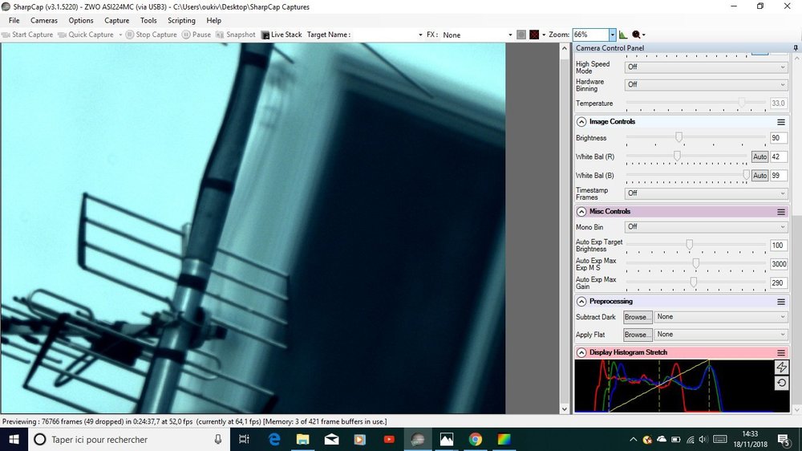Collapse the Display Histogram Stretch section

581,353
